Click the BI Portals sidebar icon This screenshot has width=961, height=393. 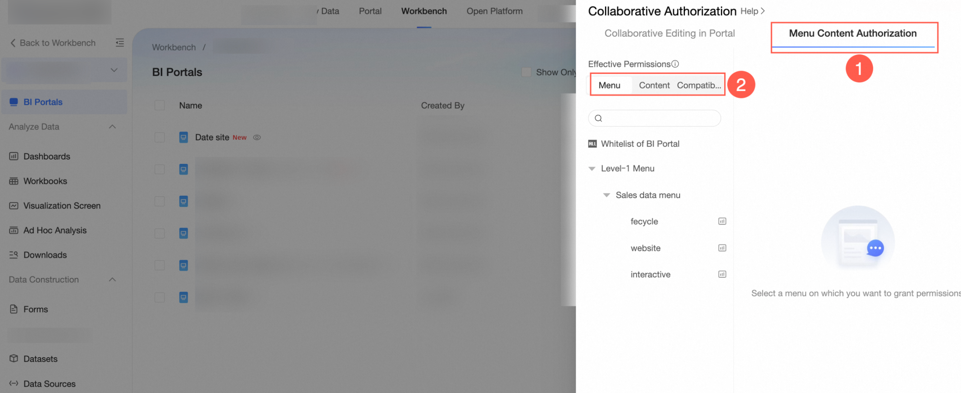14,102
